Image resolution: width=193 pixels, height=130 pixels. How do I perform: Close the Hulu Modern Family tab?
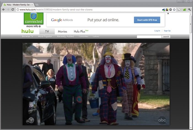click(32, 5)
